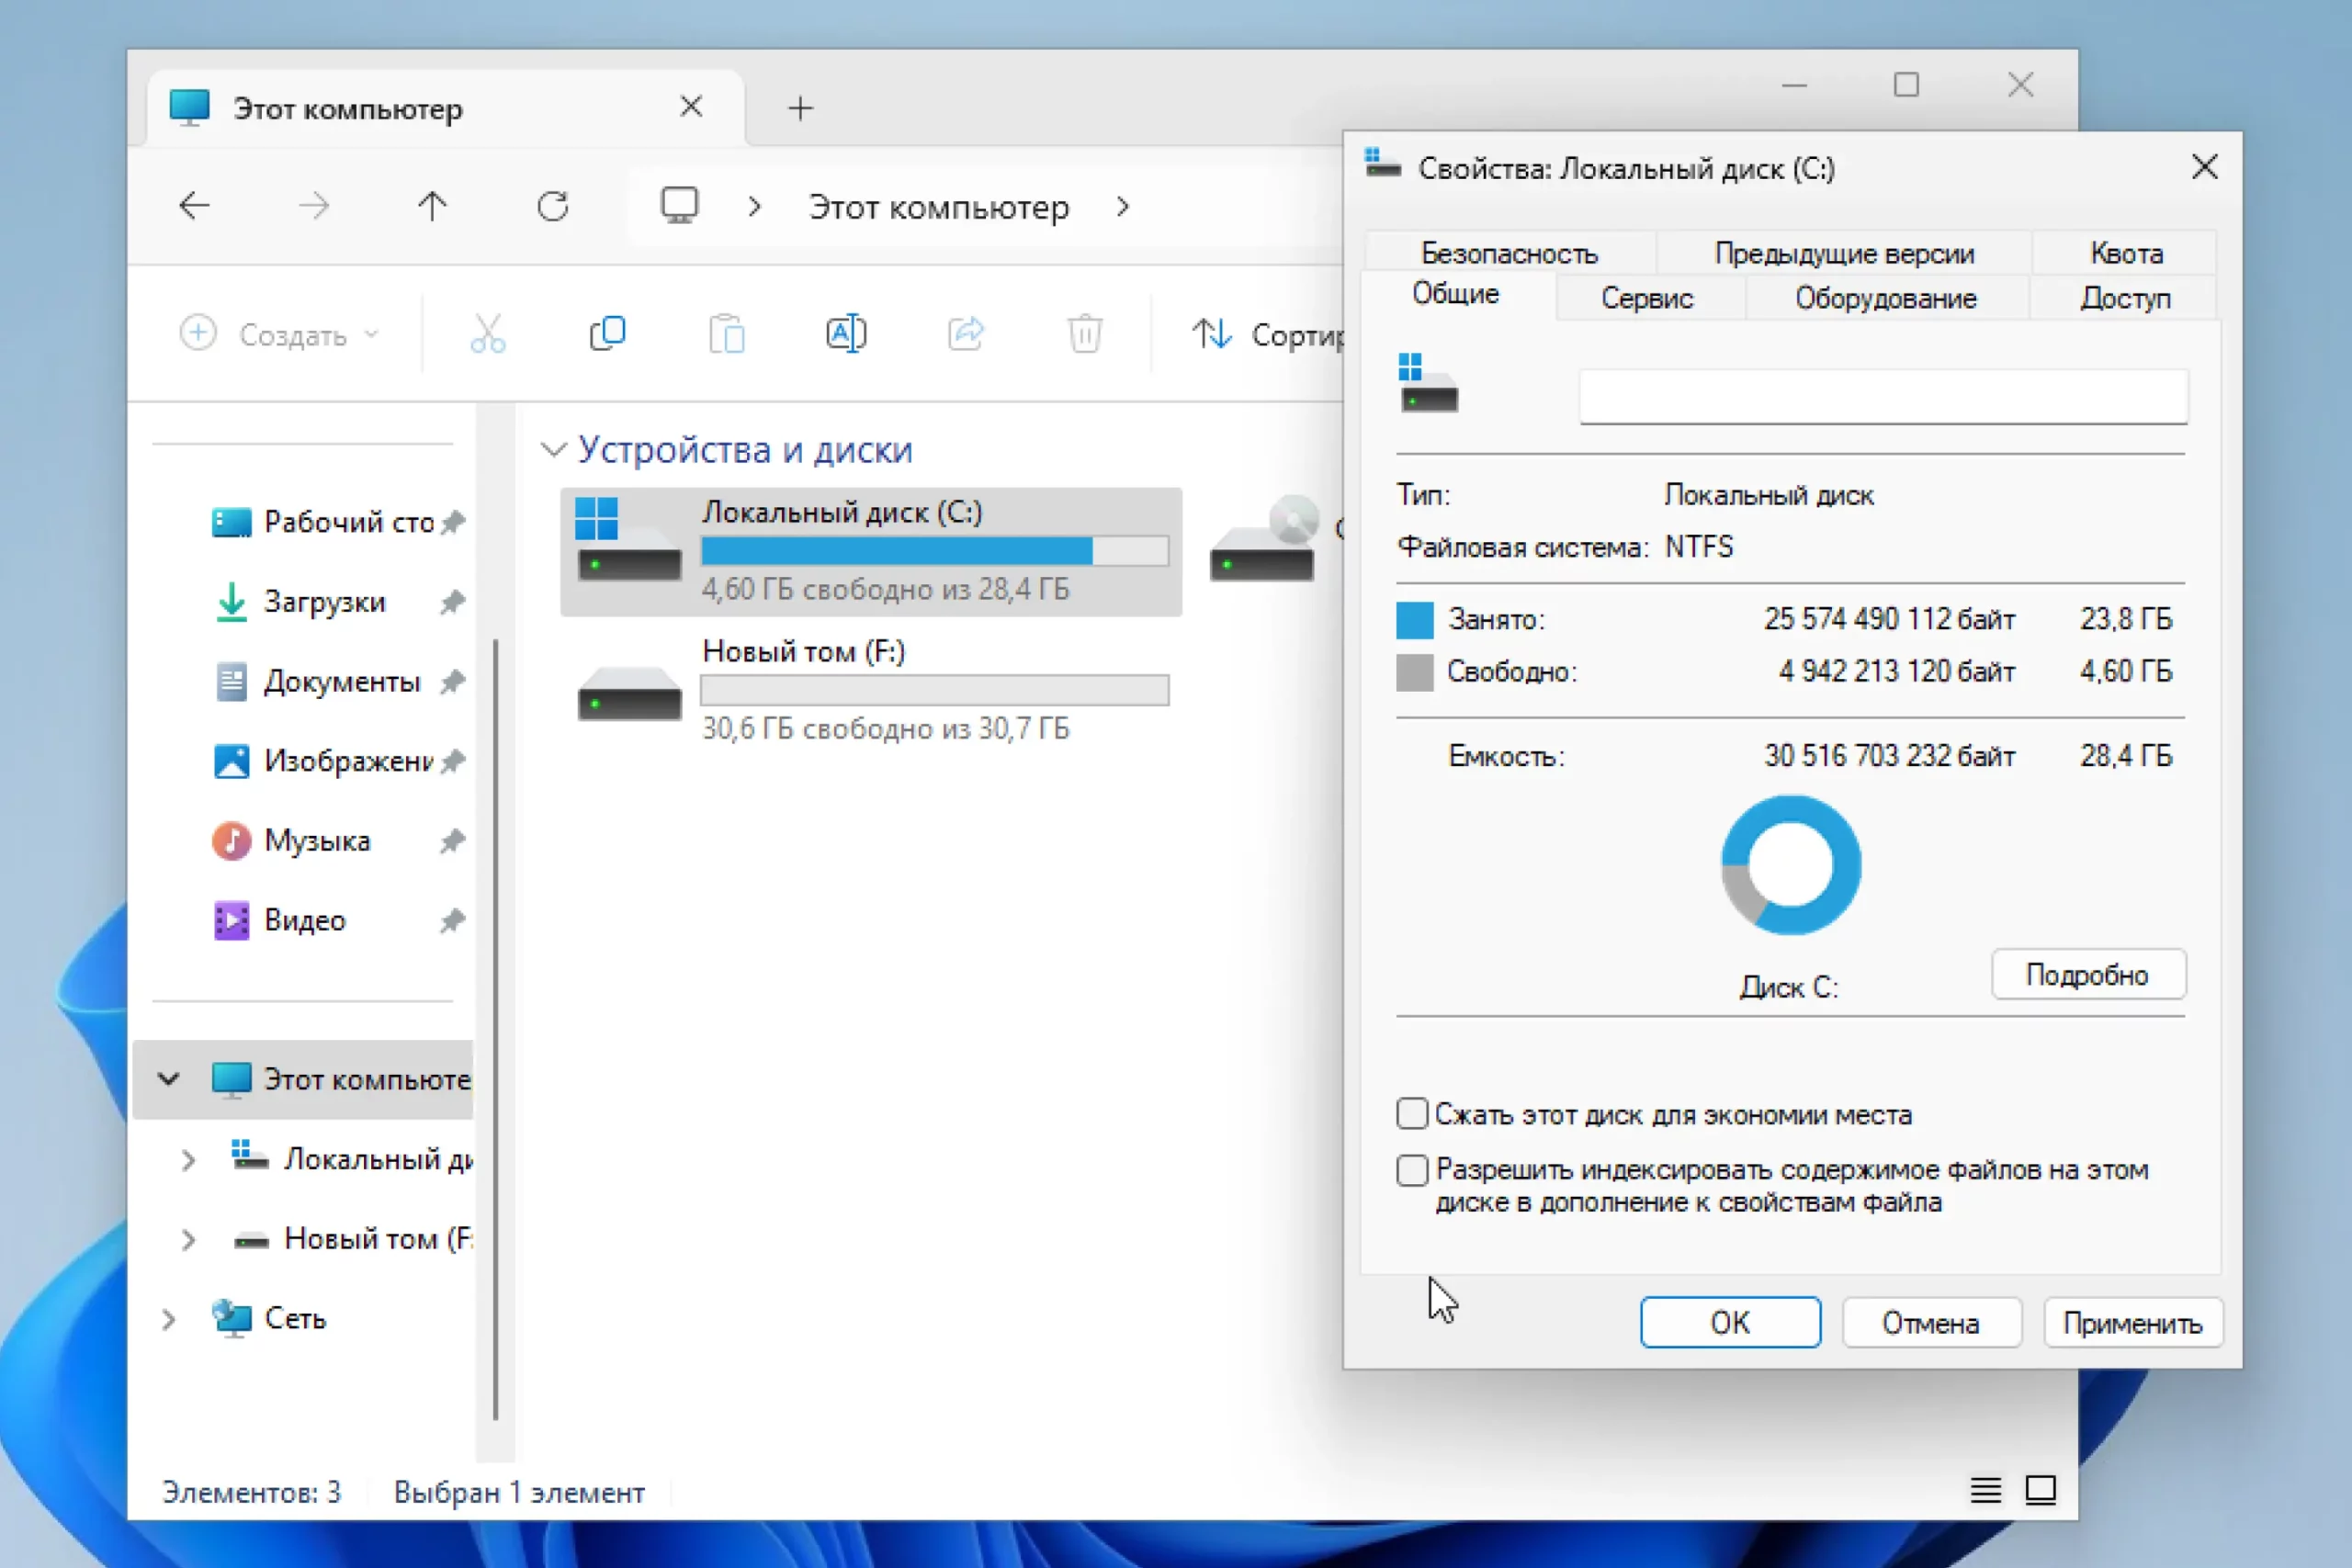Click the Up directory arrow
Image resolution: width=2352 pixels, height=1568 pixels.
coord(432,206)
